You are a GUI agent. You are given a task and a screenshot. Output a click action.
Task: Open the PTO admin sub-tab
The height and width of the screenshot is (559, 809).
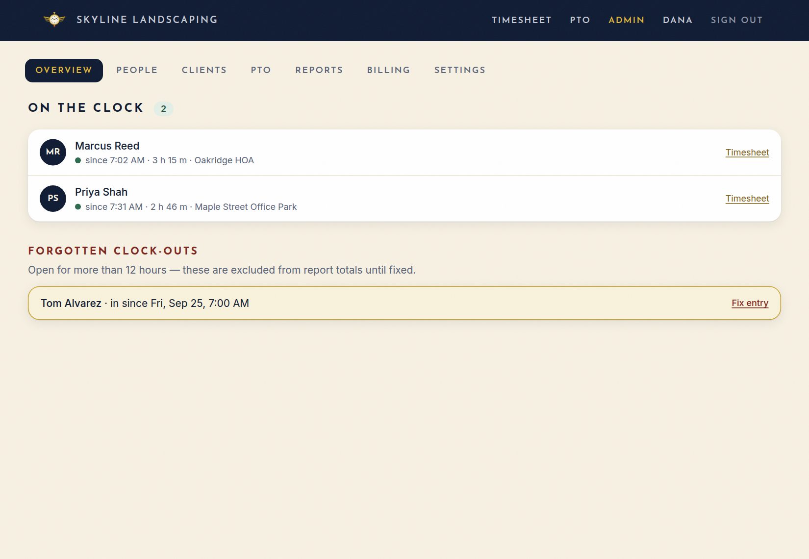click(261, 71)
